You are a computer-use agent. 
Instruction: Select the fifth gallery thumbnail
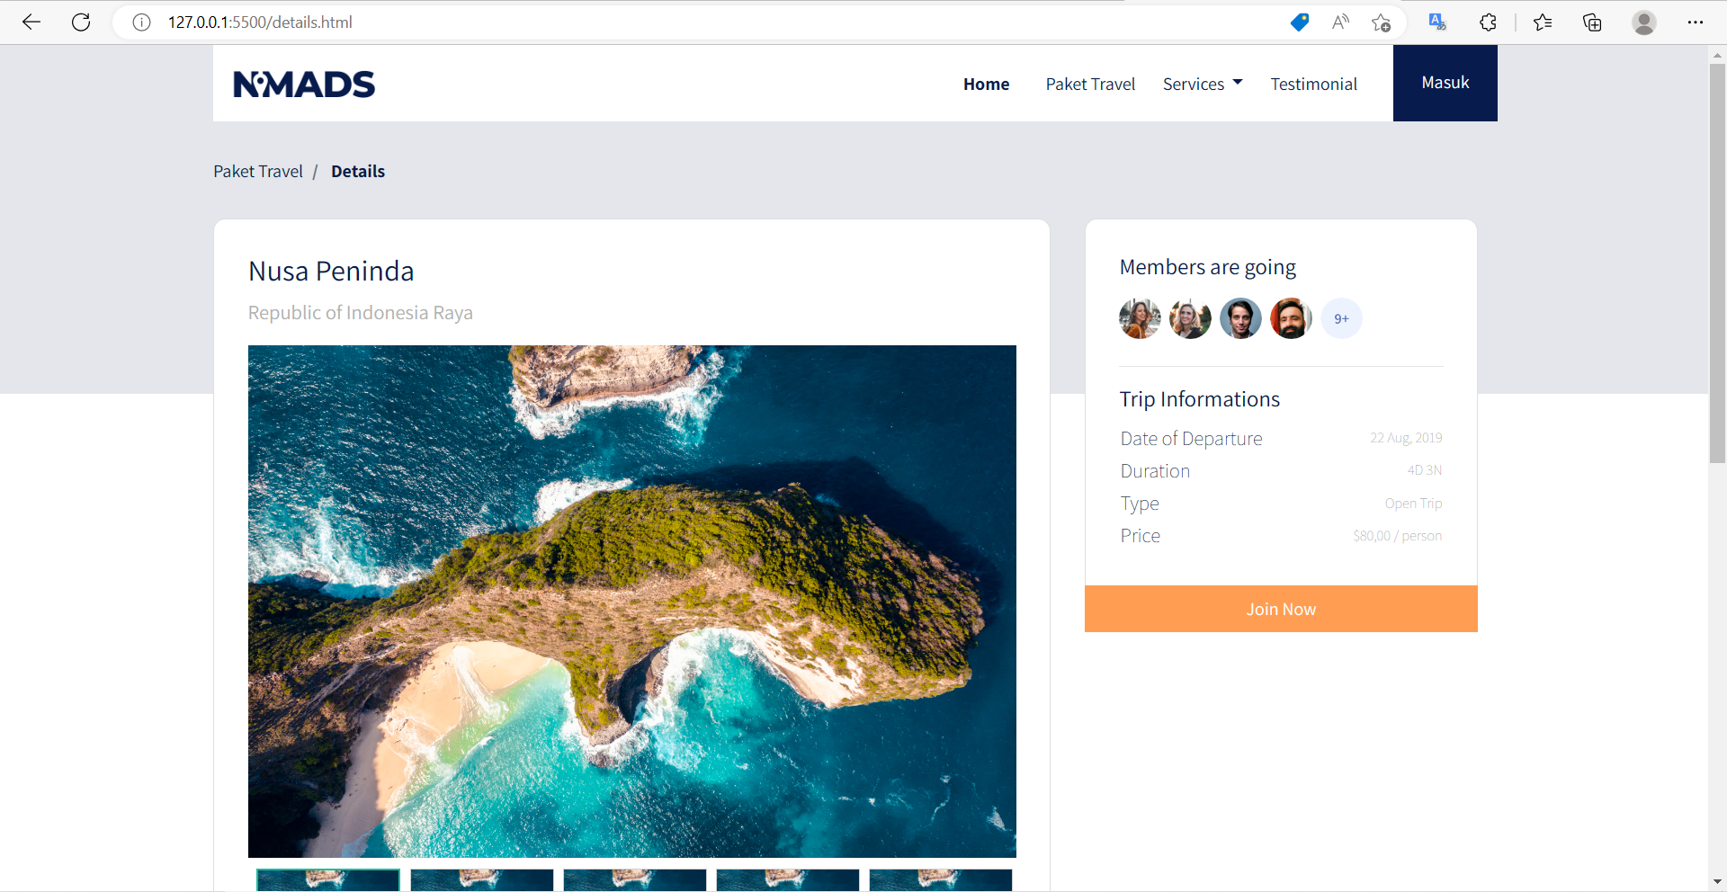pos(941,879)
